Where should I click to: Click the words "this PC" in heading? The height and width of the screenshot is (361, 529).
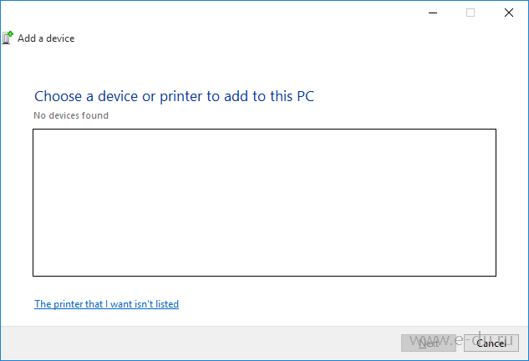click(291, 96)
